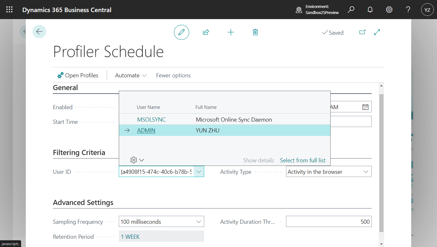Open the Dynamics 365 app launcher
This screenshot has width=437, height=247.
[9, 9]
